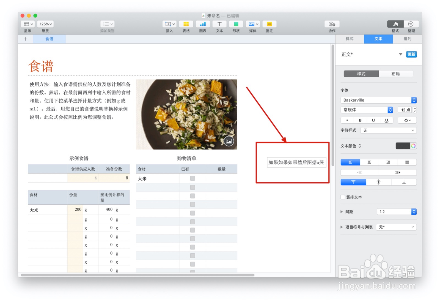Image resolution: width=440 pixels, height=301 pixels.
Task: Select the 布局 layout tab
Action: click(396, 74)
